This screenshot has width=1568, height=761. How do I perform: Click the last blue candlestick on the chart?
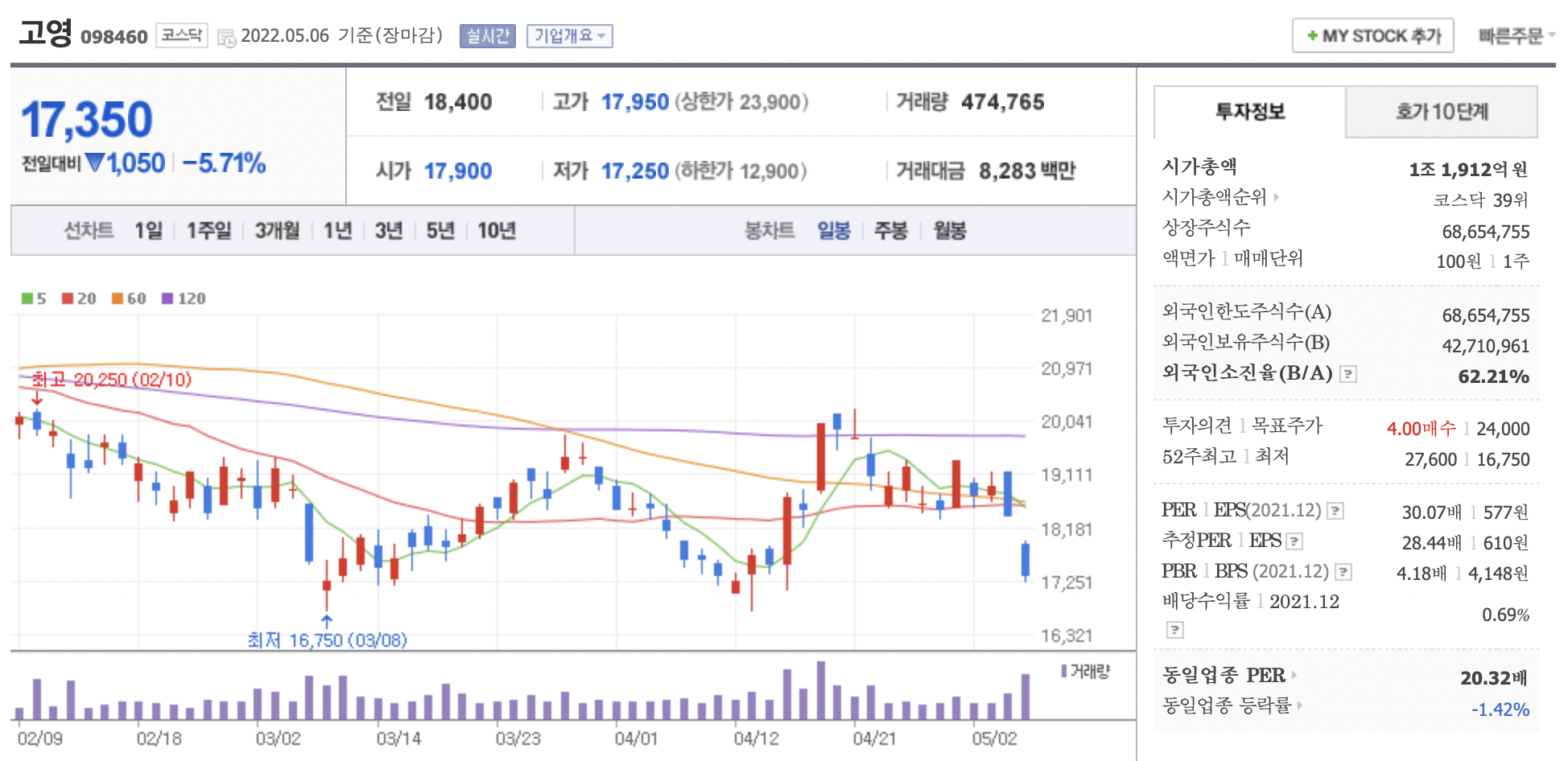tap(1025, 561)
